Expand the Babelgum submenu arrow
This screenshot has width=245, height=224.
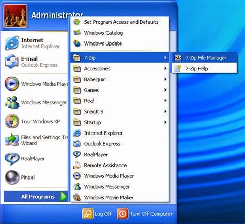point(165,79)
